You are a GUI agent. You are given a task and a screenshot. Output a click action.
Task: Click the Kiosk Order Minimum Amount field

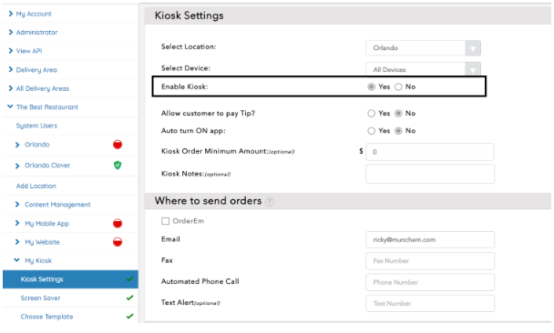[430, 152]
